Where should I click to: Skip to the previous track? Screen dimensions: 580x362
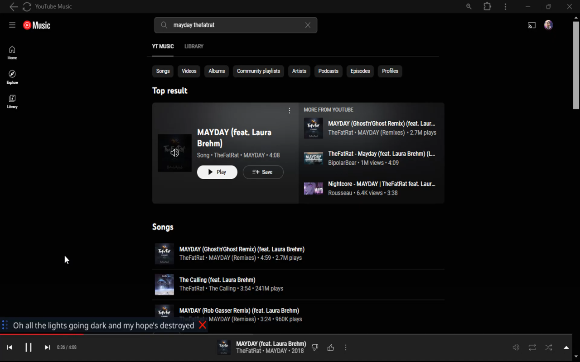[10, 348]
